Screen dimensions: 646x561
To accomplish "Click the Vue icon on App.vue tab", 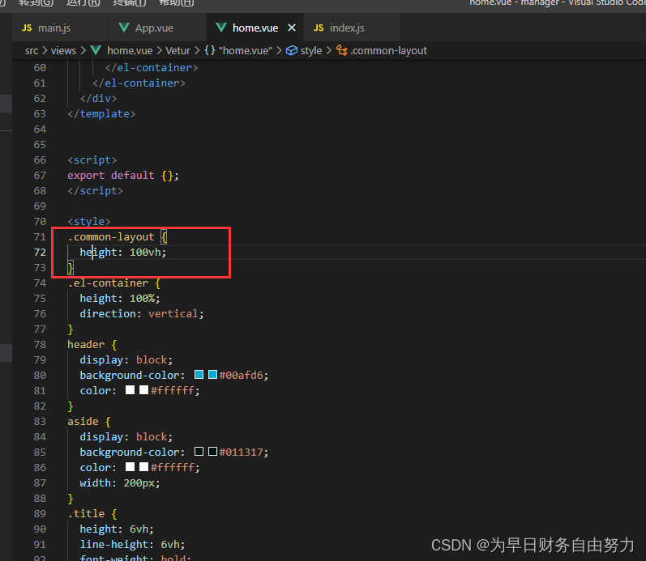I will click(123, 28).
